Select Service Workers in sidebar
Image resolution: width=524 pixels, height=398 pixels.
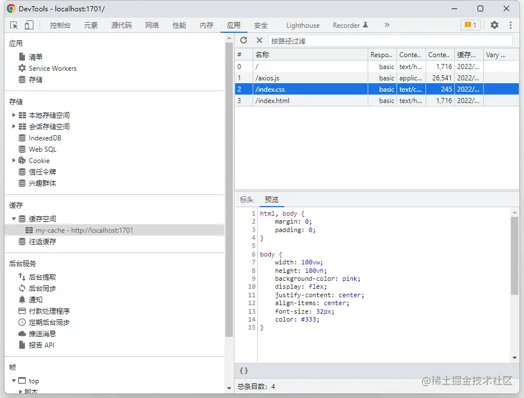52,68
